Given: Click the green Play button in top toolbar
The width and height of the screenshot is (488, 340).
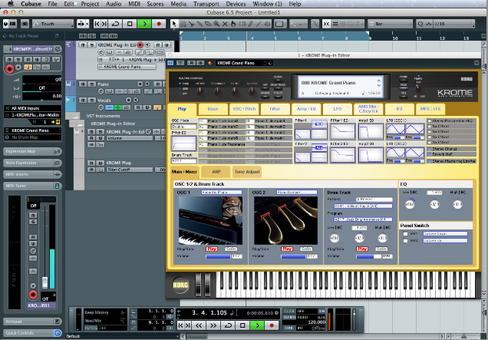Looking at the screenshot, I should click(144, 24).
